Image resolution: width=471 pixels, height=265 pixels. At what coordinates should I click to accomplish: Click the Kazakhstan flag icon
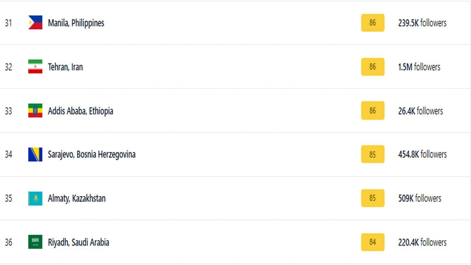[35, 198]
